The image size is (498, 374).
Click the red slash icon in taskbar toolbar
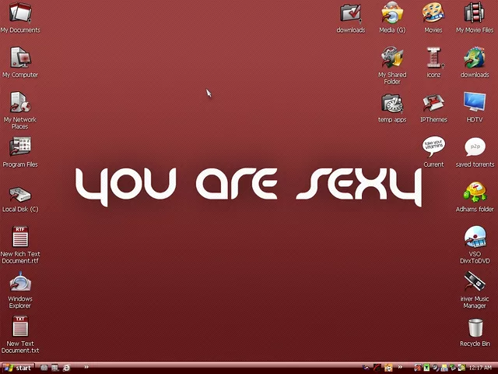click(377, 368)
